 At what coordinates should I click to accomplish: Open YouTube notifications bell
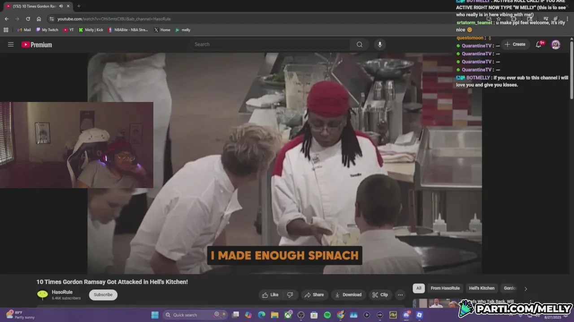pos(539,44)
